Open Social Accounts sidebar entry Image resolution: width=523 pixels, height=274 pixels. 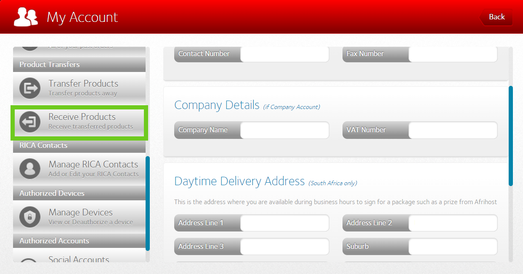pyautogui.click(x=79, y=258)
